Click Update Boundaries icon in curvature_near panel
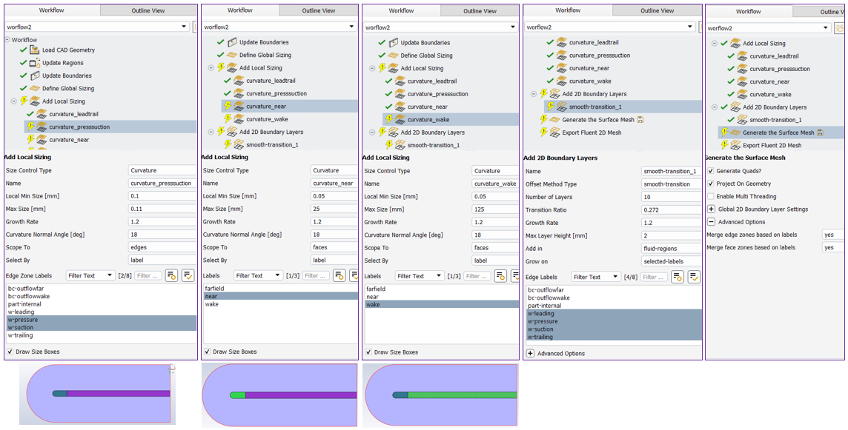This screenshot has height=430, width=848. 232,42
